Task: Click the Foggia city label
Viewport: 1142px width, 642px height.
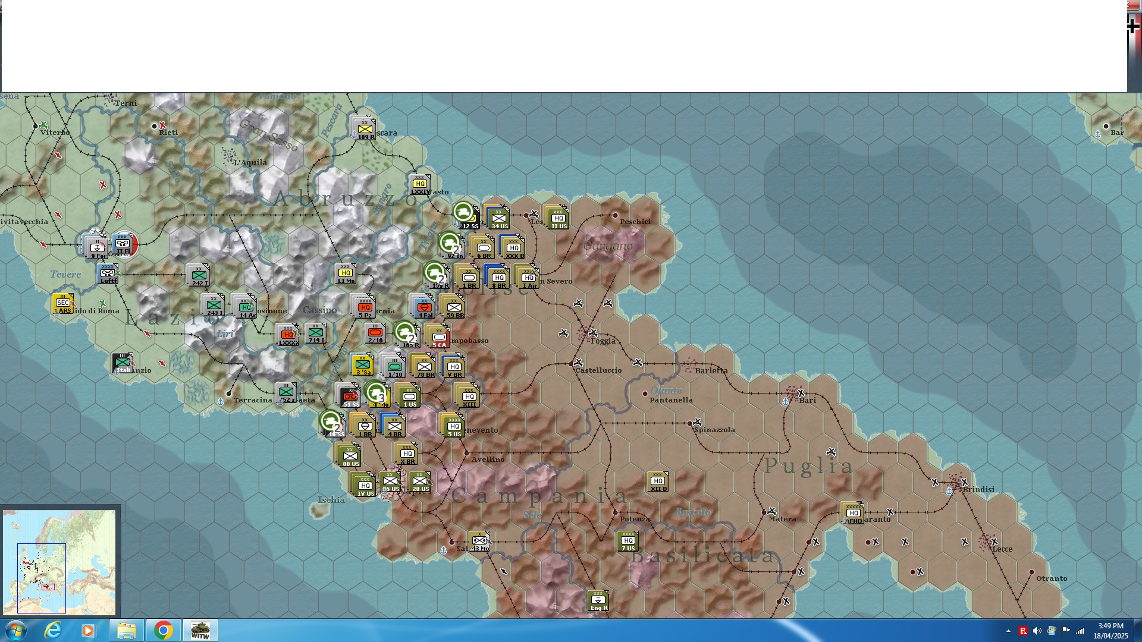Action: click(603, 341)
